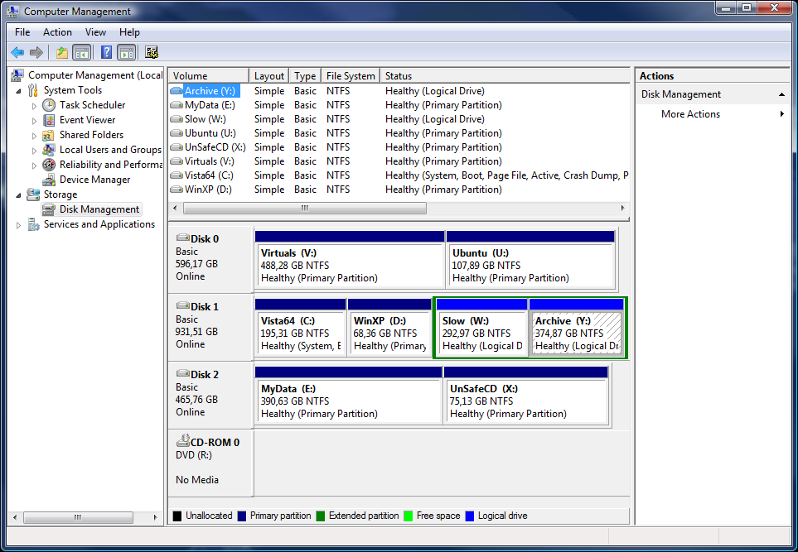Screen dimensions: 798x552
Task: Click the Back arrow toolbar icon
Action: pyautogui.click(x=17, y=53)
